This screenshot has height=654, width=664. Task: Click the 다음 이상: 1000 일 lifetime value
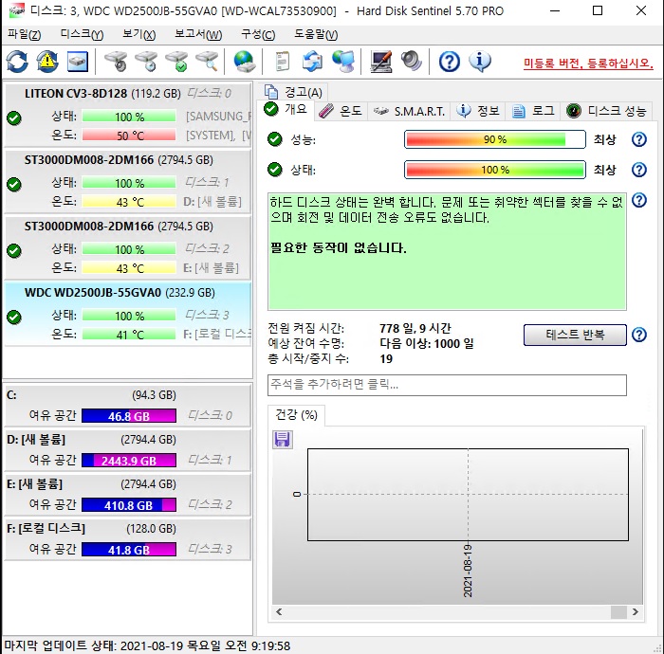point(427,343)
